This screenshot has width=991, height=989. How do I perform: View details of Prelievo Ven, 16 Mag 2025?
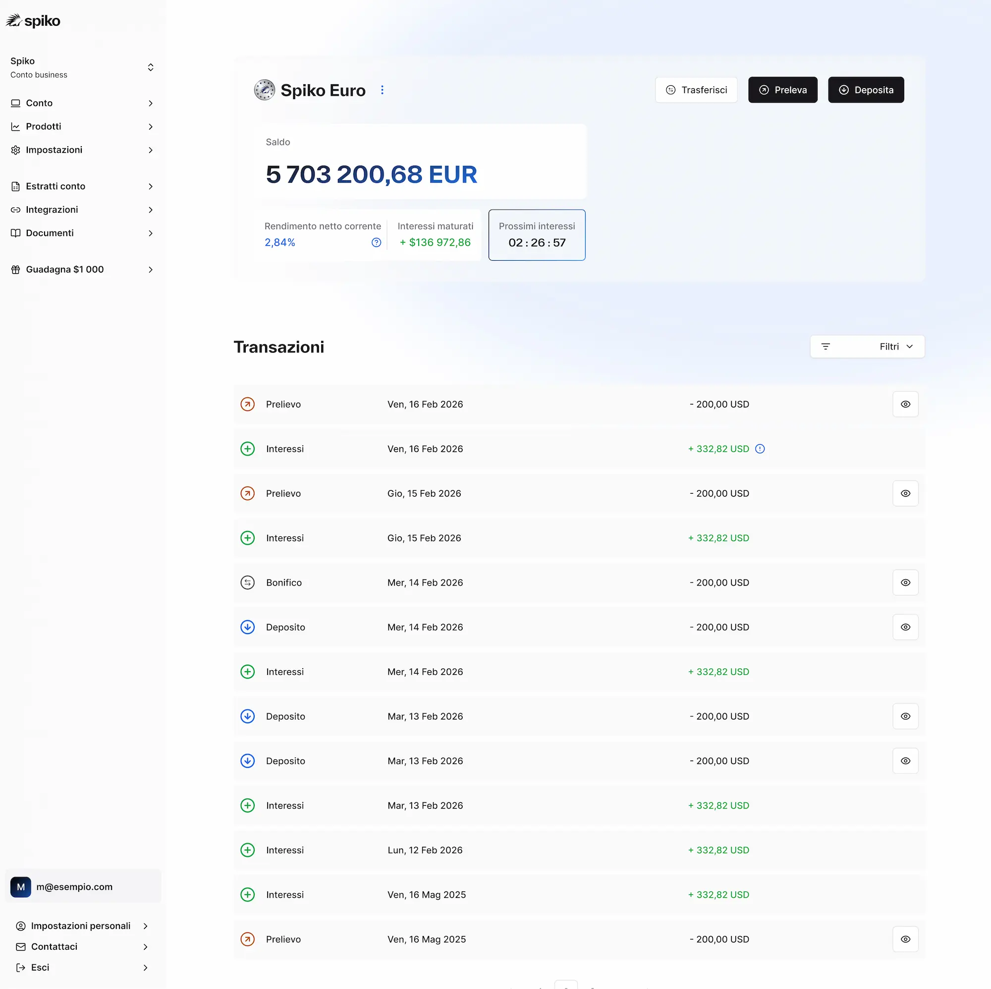(905, 939)
